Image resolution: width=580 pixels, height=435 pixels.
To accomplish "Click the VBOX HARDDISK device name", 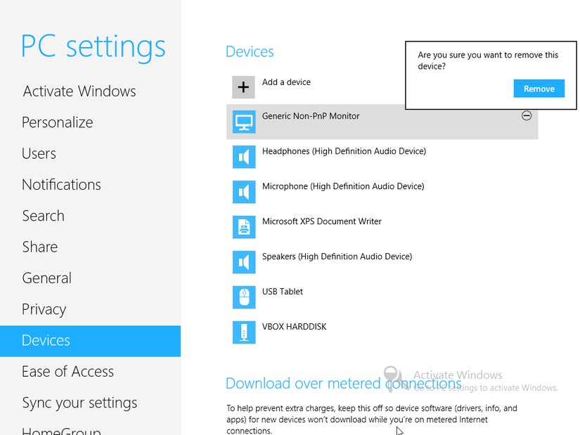I will pyautogui.click(x=295, y=327).
